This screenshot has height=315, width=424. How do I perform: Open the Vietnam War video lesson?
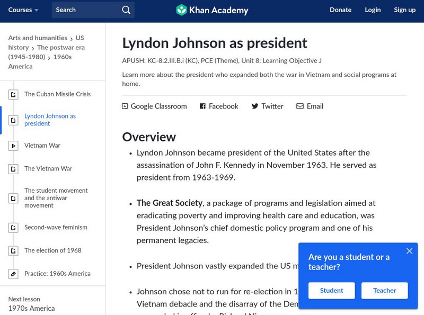(x=42, y=146)
